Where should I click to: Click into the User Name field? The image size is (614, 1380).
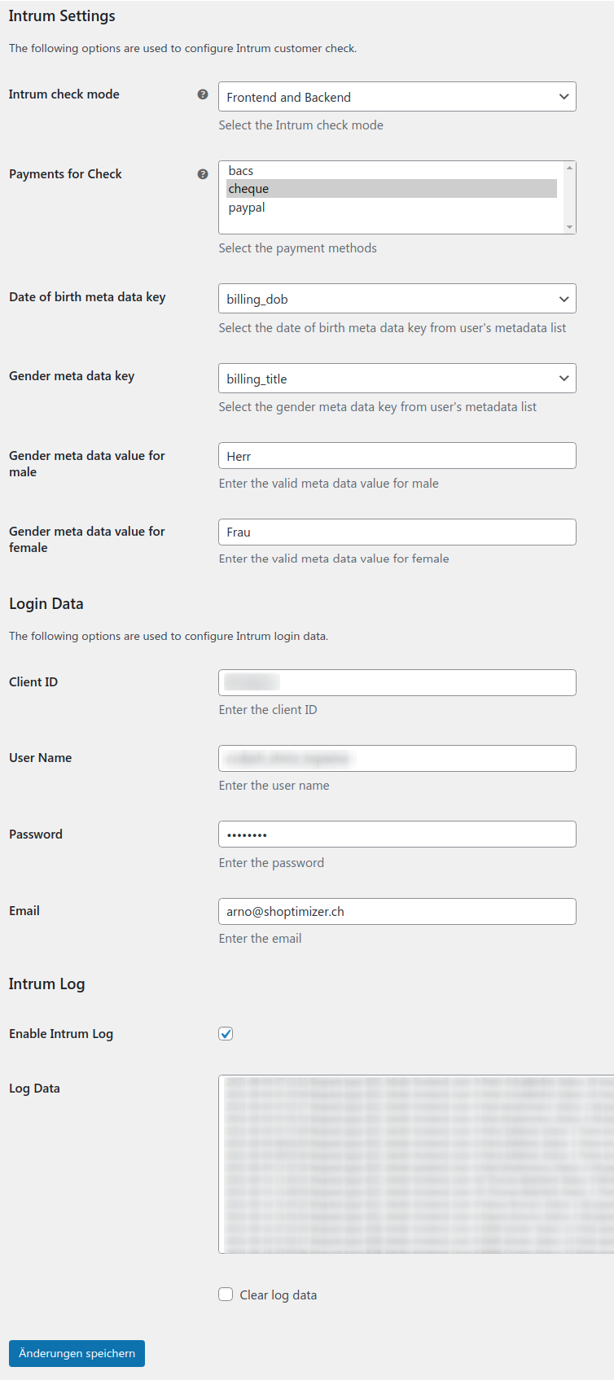(397, 758)
